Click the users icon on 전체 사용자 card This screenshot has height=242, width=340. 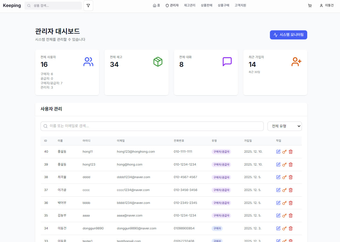point(88,62)
